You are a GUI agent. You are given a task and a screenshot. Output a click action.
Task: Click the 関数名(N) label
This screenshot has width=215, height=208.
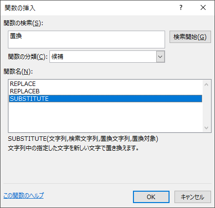tap(18, 72)
